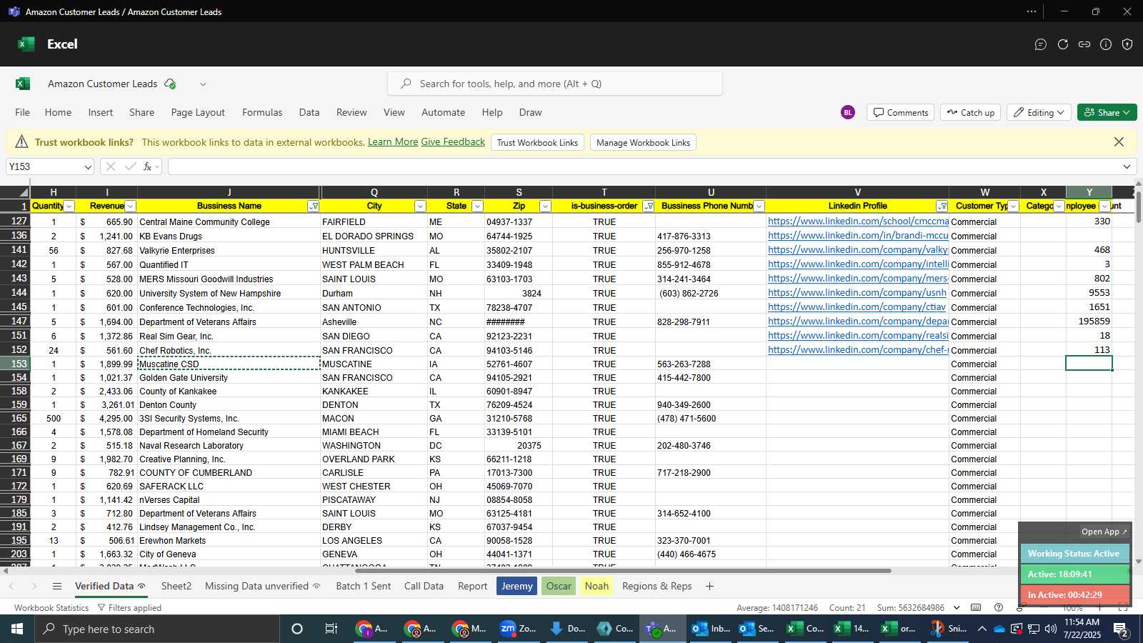Image resolution: width=1143 pixels, height=643 pixels.
Task: Click the Trust Workbook Links button
Action: [x=537, y=143]
